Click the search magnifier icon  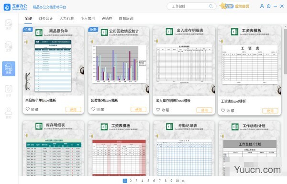pos(211,6)
